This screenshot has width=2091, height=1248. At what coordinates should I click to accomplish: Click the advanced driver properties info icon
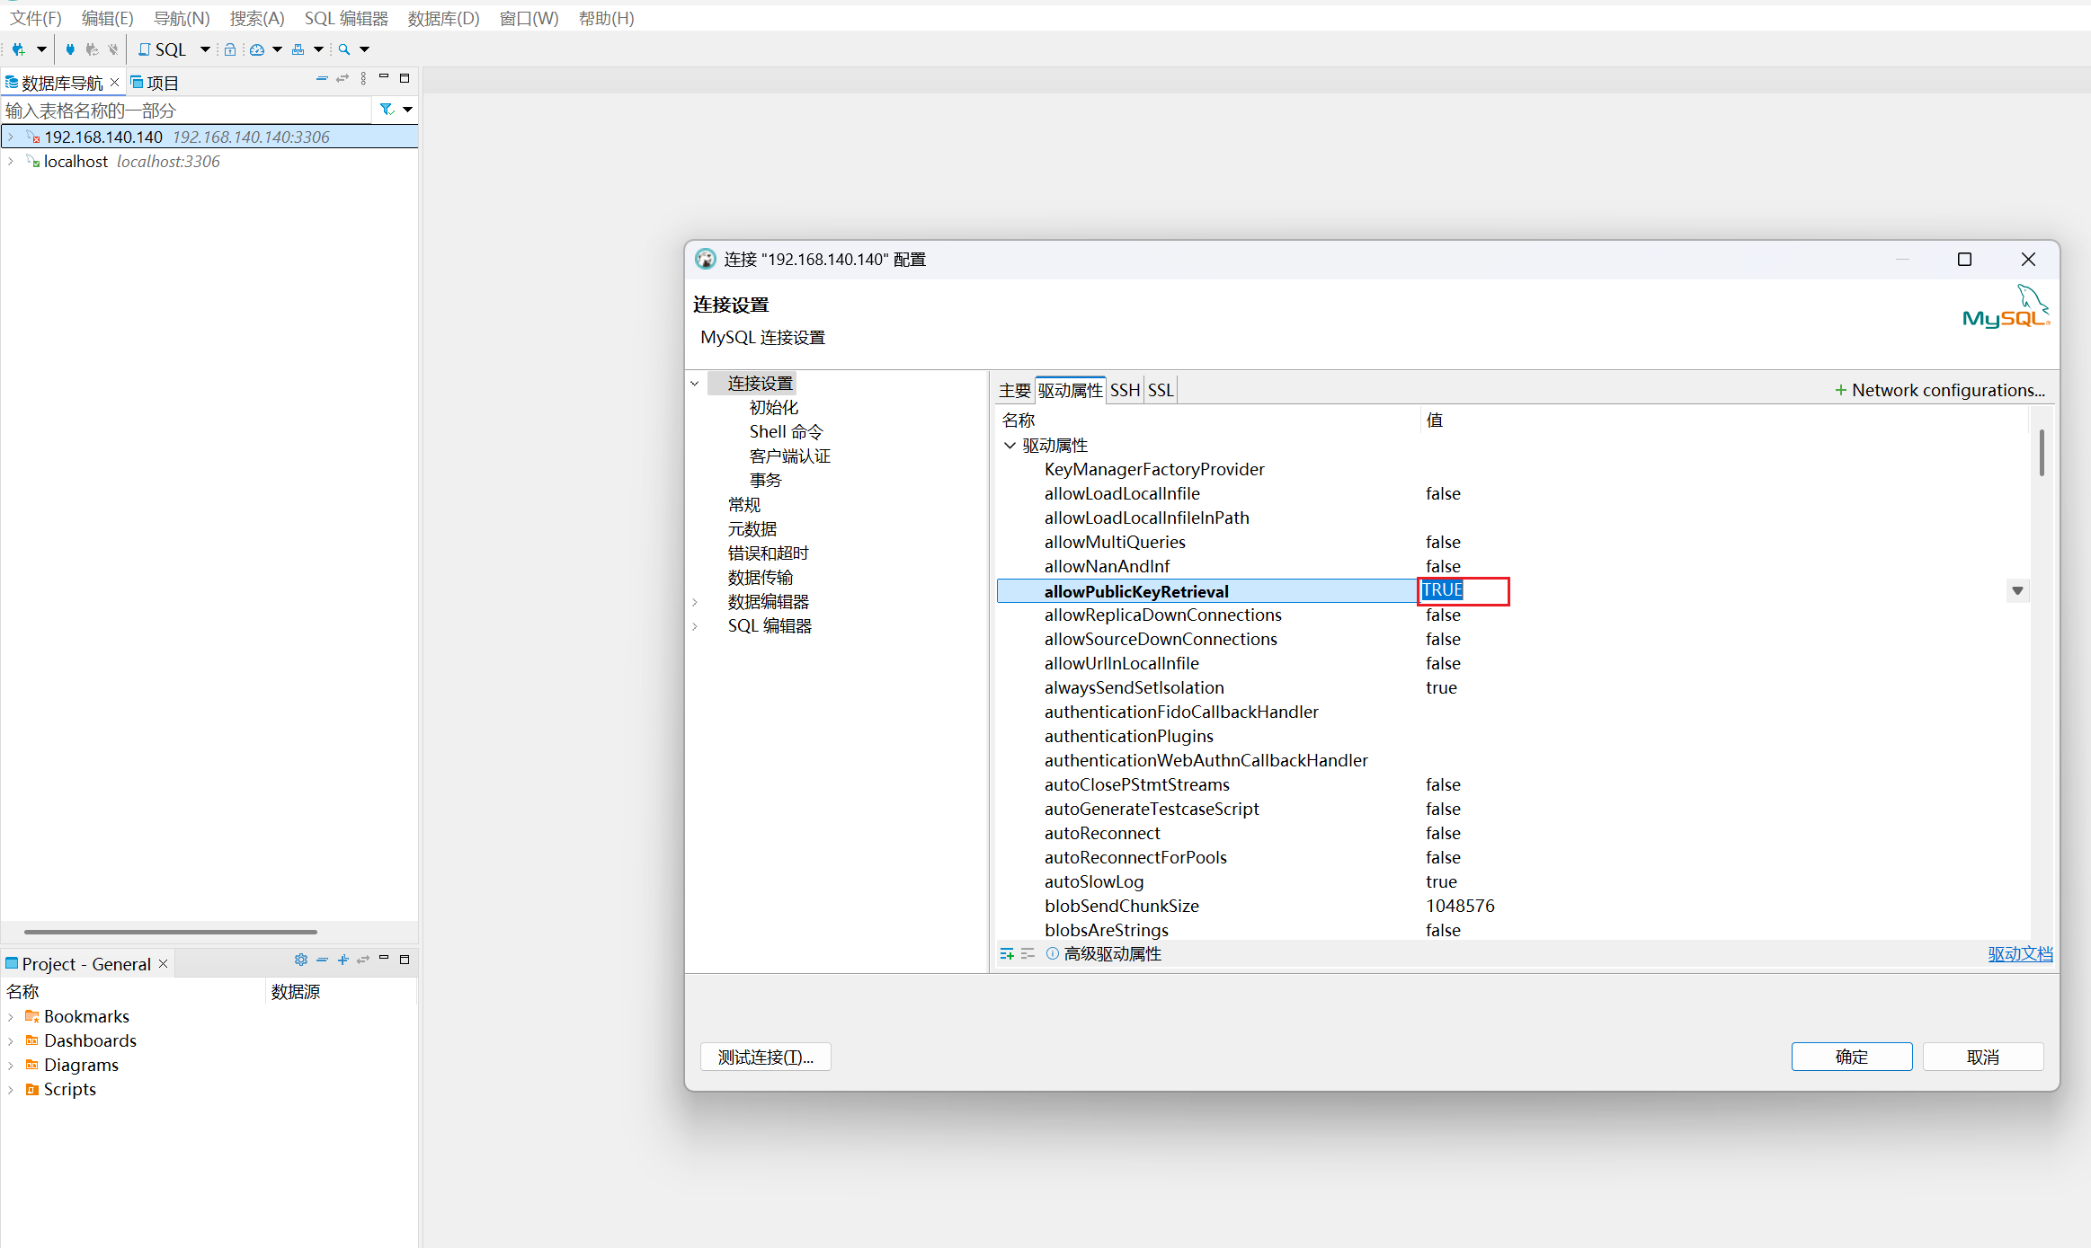tap(1053, 953)
